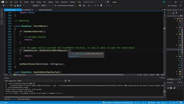
Task: Open the Debug menu
Action: pyautogui.click(x=39, y=2)
